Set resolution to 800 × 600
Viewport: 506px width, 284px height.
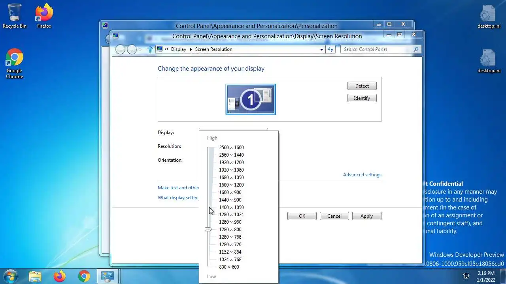(x=229, y=267)
